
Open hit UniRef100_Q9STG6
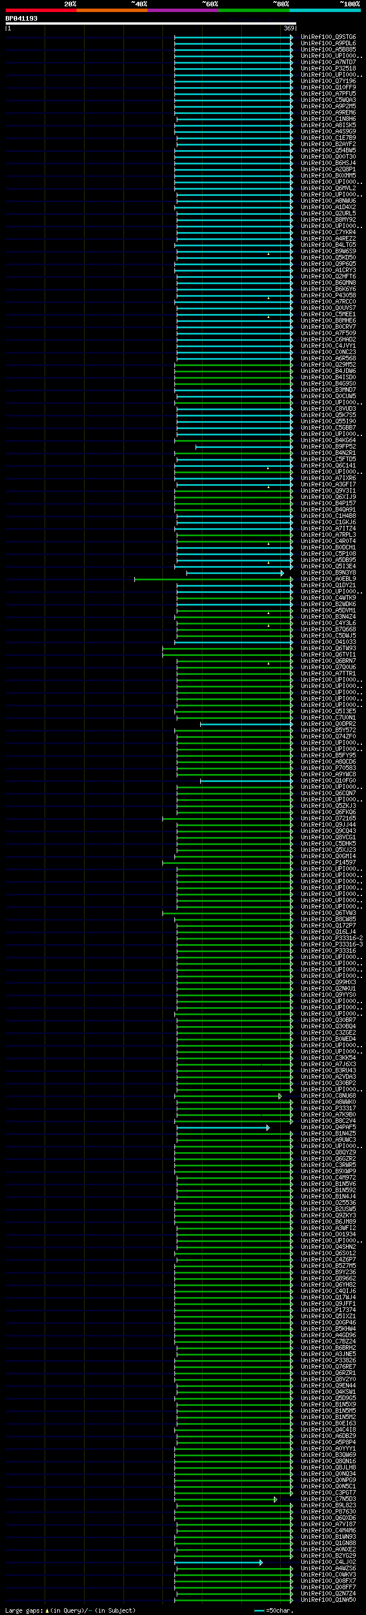[x=328, y=37]
